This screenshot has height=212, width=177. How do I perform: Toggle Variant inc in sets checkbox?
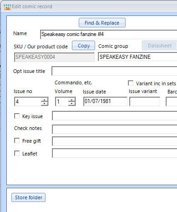click(x=131, y=83)
